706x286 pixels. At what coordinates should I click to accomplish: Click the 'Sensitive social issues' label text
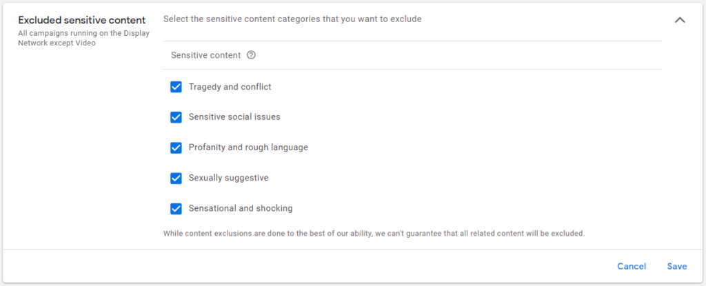(234, 117)
